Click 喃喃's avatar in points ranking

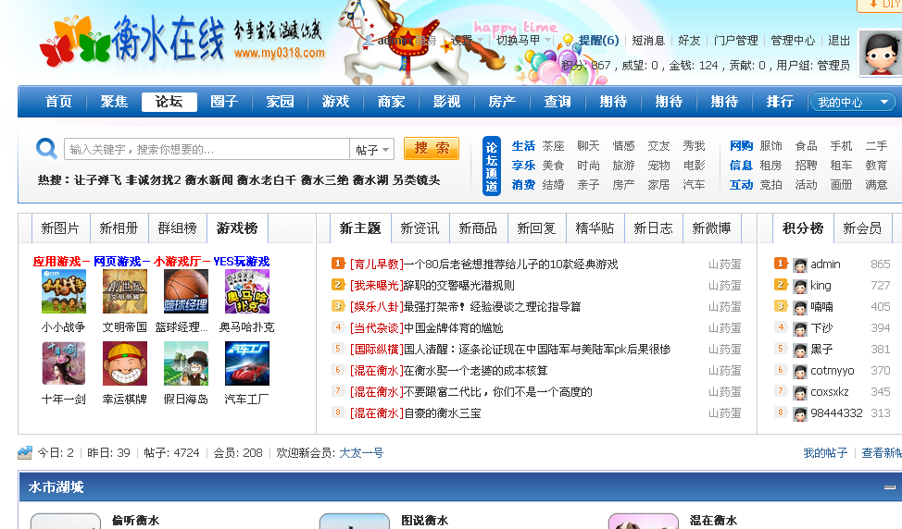tap(799, 307)
